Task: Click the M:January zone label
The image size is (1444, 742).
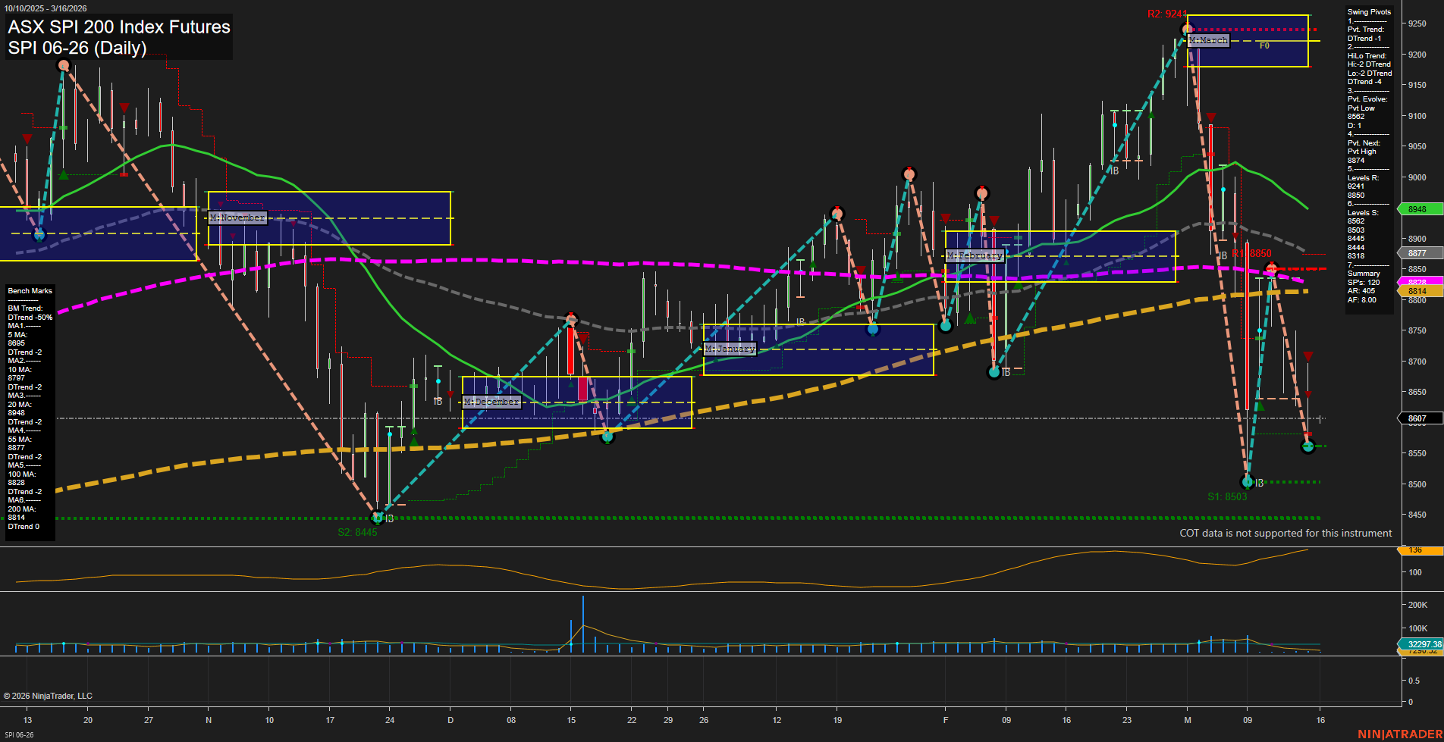Action: 730,349
